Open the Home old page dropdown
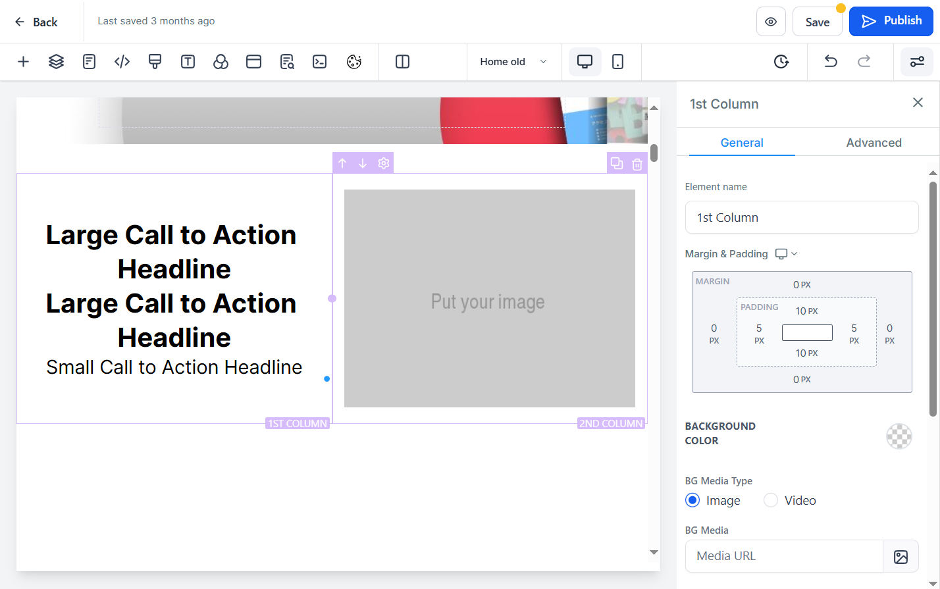 tap(514, 62)
